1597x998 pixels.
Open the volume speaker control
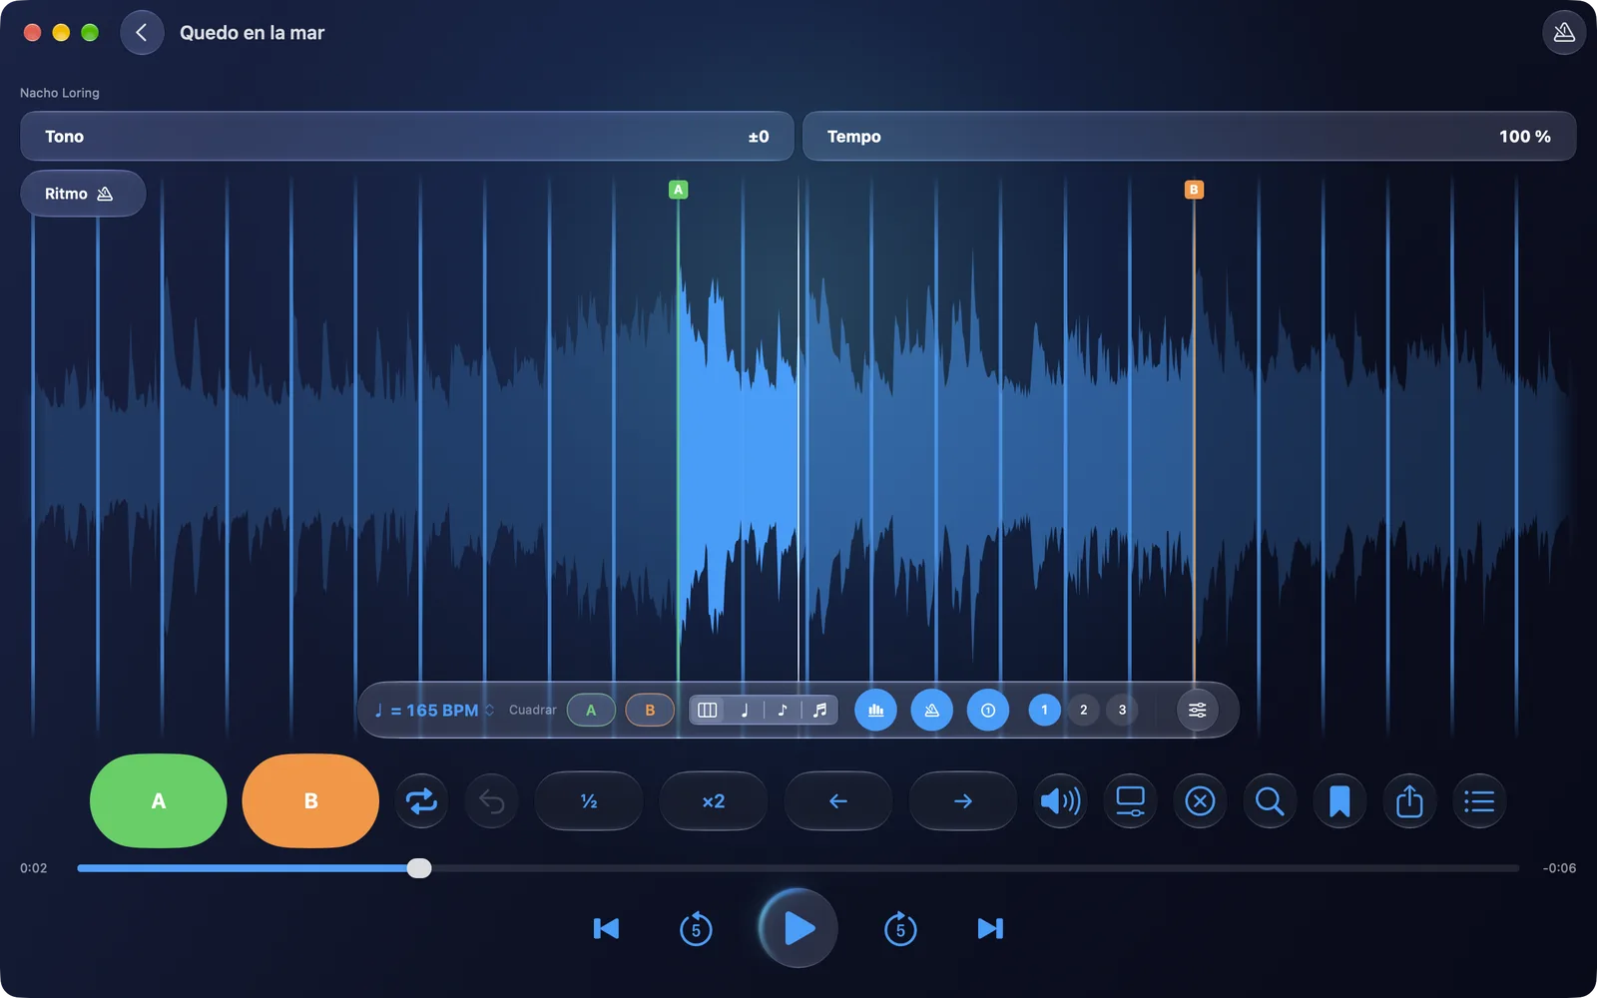tap(1060, 801)
